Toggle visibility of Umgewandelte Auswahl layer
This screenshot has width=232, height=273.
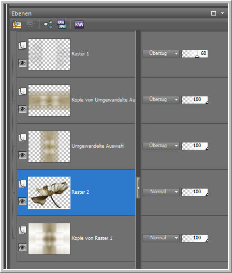coord(22,155)
